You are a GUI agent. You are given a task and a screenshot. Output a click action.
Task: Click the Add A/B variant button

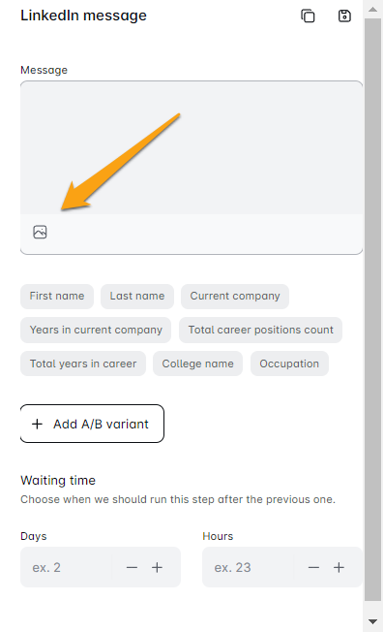coord(92,424)
